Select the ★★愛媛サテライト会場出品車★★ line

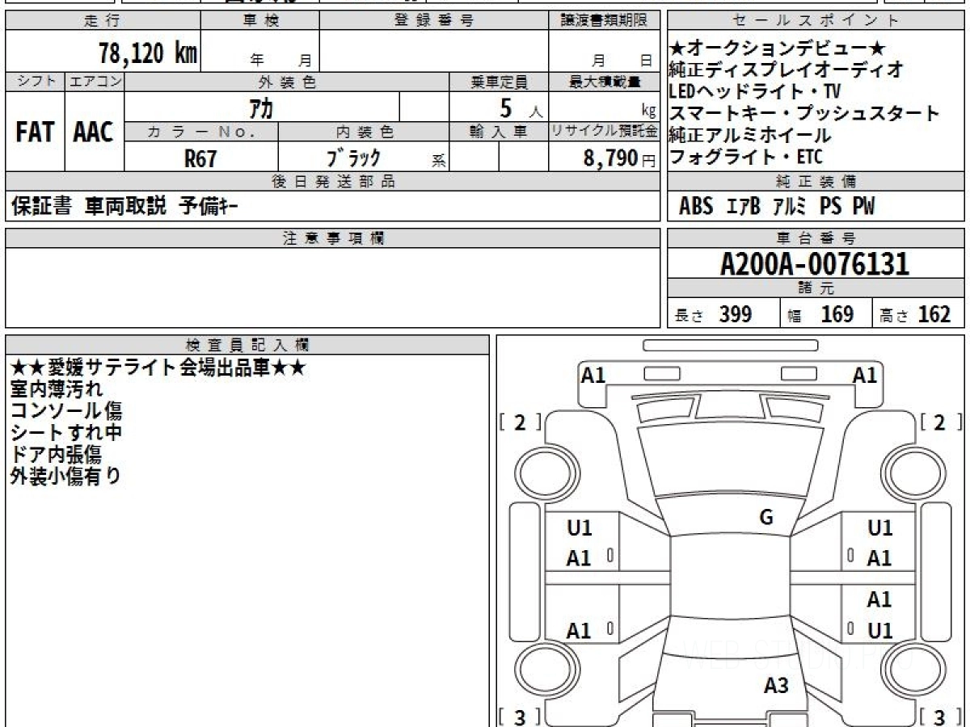click(x=158, y=368)
